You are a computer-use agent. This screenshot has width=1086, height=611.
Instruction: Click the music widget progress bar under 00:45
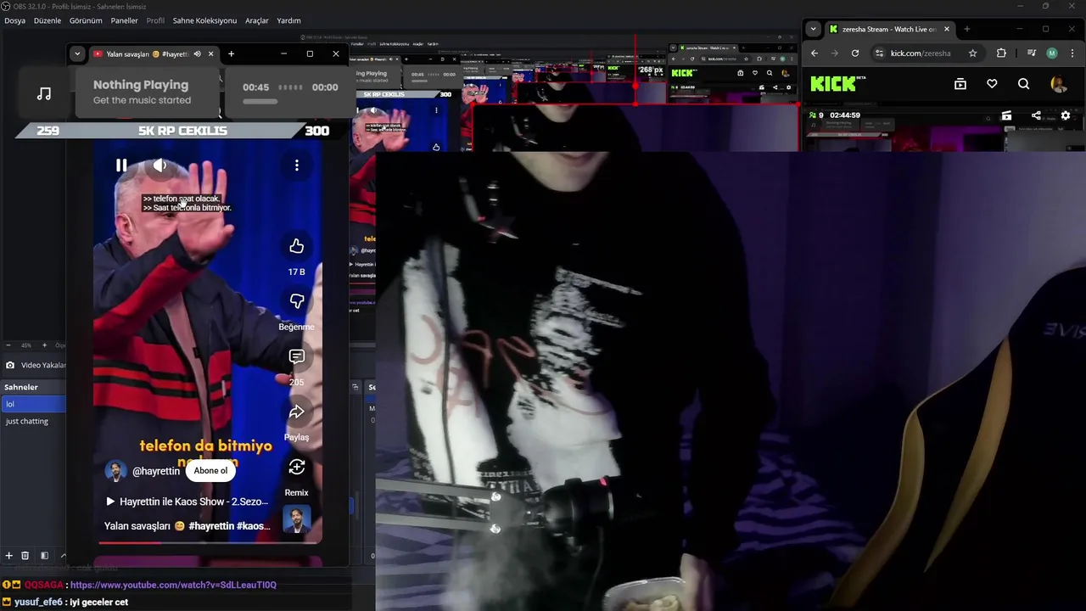tap(260, 102)
